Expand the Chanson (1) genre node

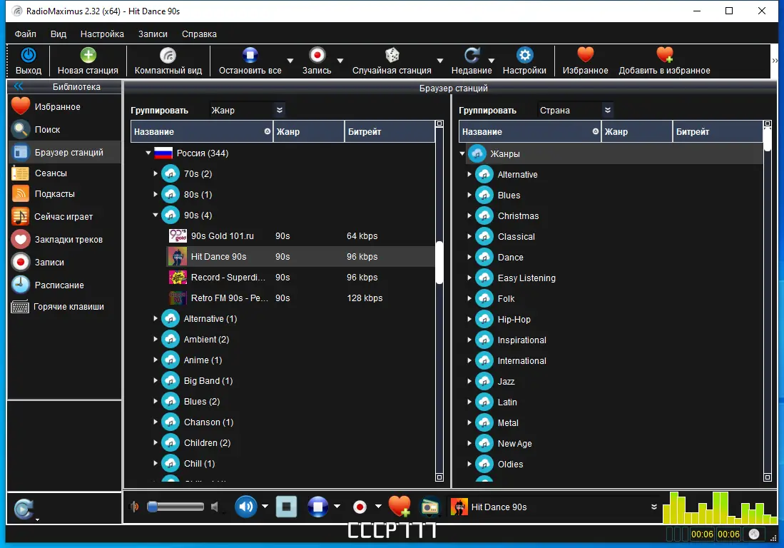(x=156, y=422)
